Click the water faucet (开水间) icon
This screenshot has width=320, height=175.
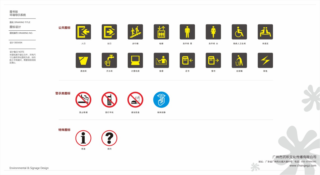109,60
